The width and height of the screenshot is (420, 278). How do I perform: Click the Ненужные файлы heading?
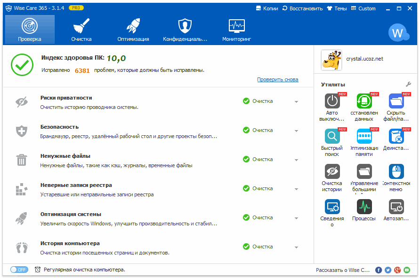[x=65, y=156]
